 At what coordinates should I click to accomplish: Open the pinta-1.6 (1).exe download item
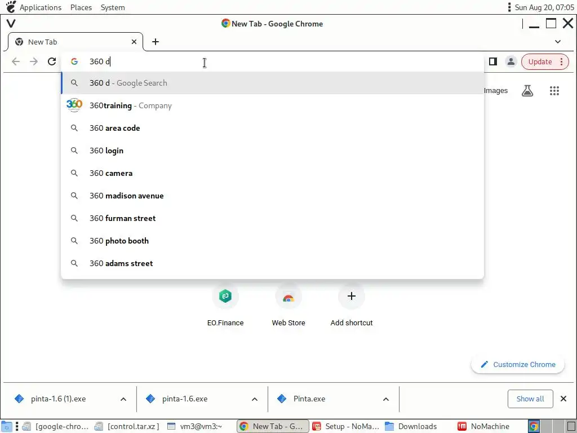(59, 399)
